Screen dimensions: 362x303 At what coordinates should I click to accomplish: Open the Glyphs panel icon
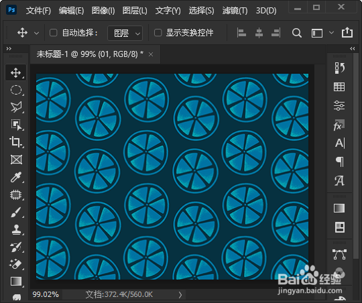[339, 180]
